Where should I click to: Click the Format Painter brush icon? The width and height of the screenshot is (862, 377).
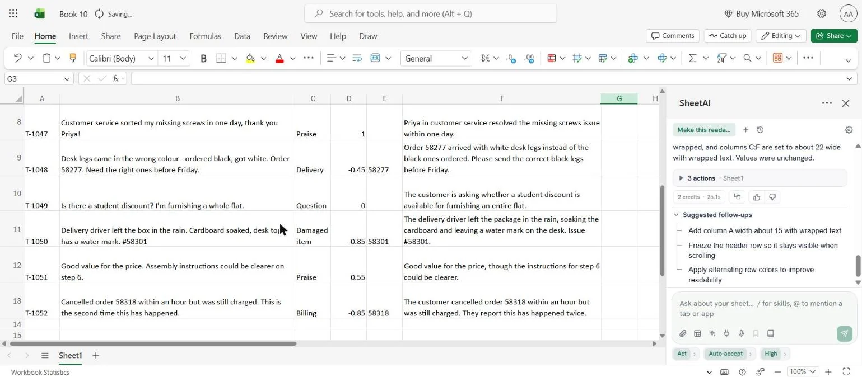pyautogui.click(x=72, y=58)
